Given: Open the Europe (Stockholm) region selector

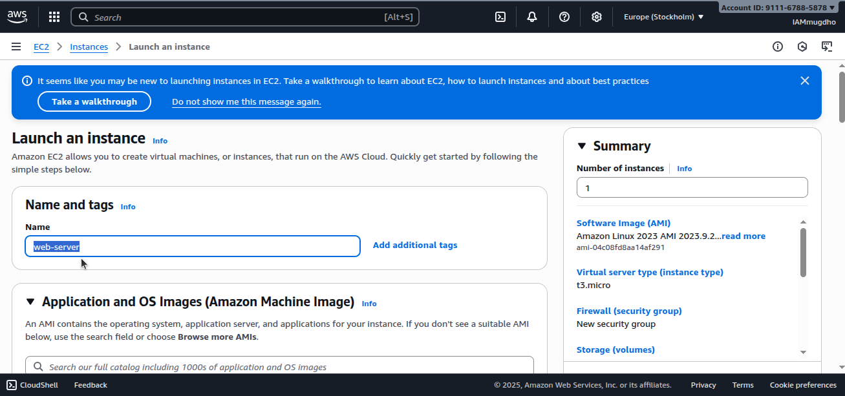Looking at the screenshot, I should click(663, 17).
